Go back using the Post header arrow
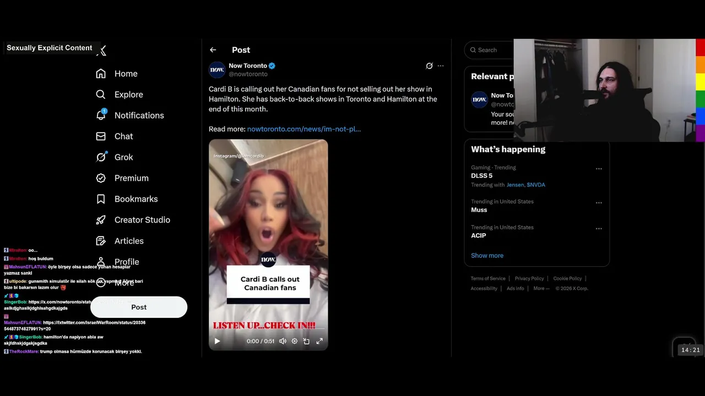705x396 pixels. (213, 50)
